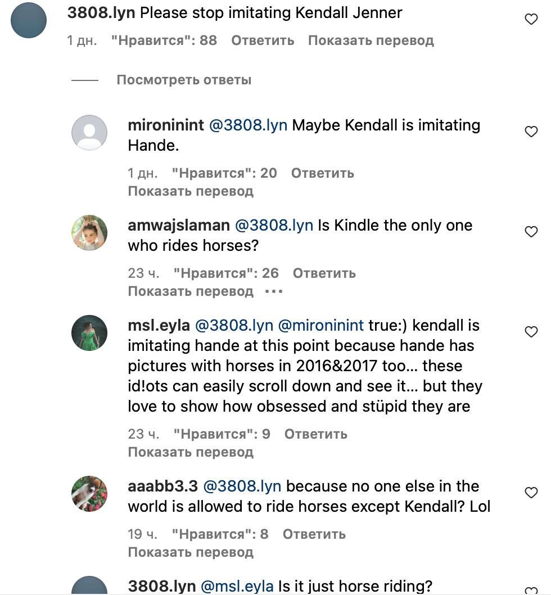Viewport: 551px width, 595px height.
Task: Show translation of aaabb3.3's comment
Action: (191, 552)
